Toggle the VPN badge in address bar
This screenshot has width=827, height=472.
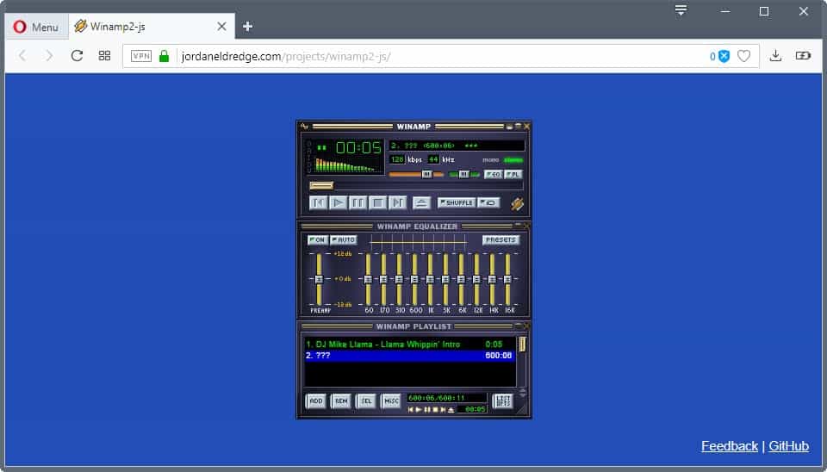click(x=140, y=56)
